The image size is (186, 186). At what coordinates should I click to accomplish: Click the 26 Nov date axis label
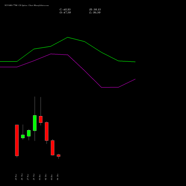pyautogui.click(x=22, y=177)
